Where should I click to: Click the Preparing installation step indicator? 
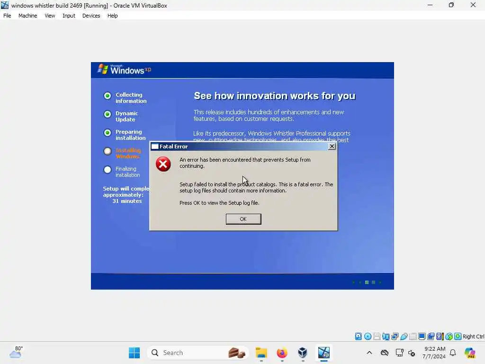pos(108,133)
